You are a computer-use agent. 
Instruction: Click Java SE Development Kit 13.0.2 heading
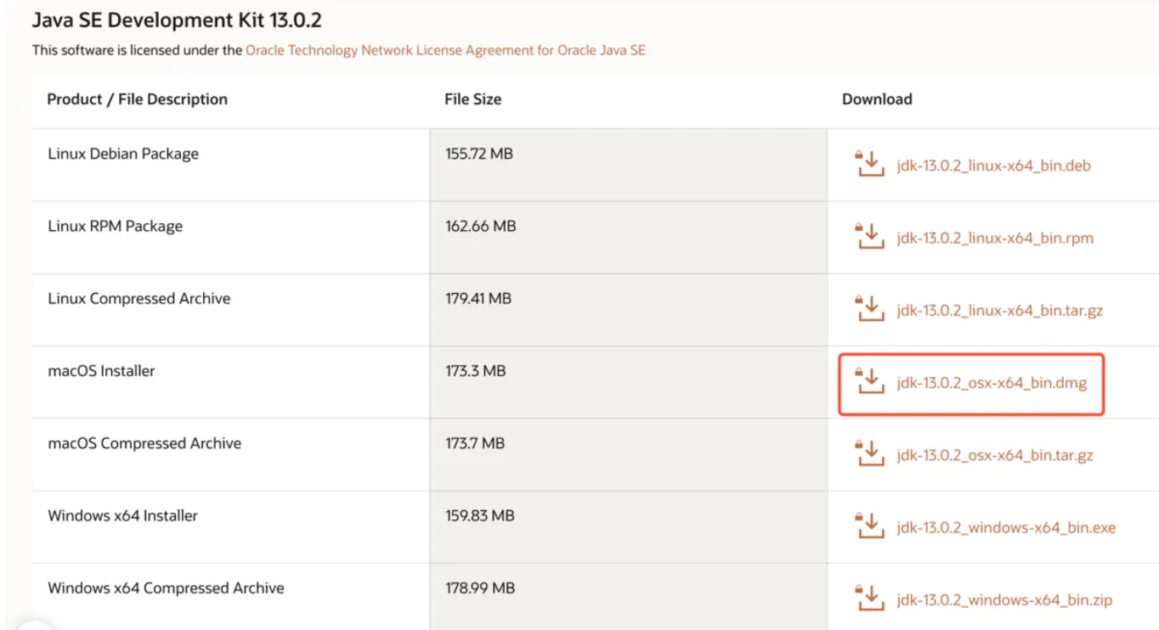pos(177,20)
